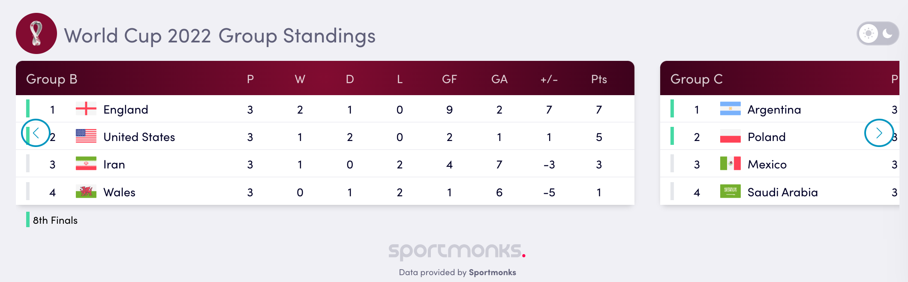Click the Saudi Arabia flag icon

730,192
